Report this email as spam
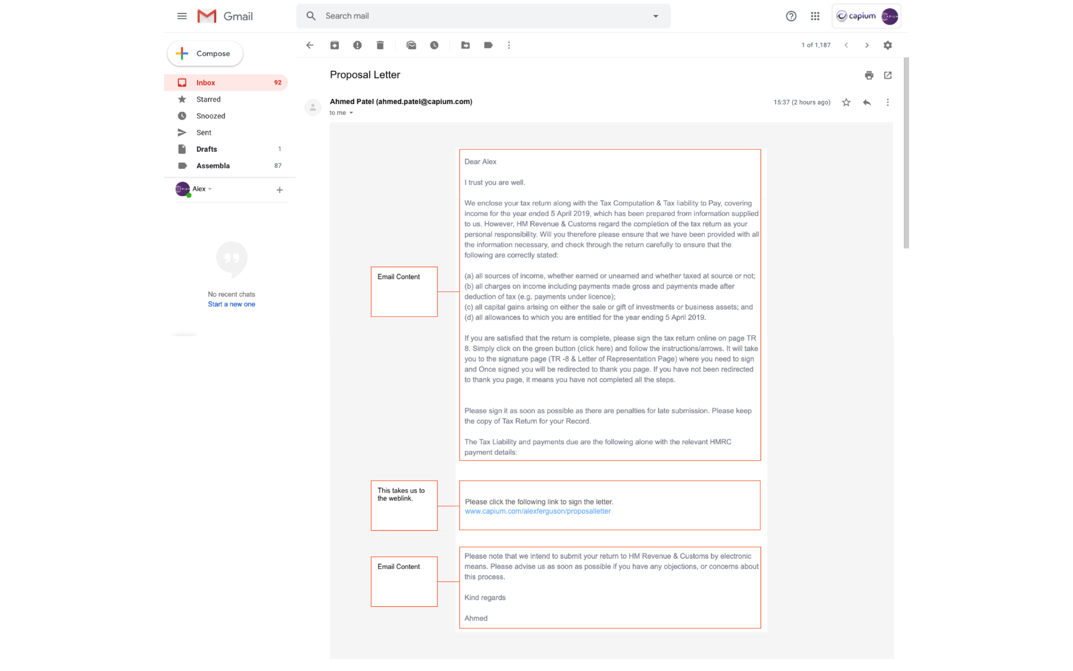 point(357,45)
